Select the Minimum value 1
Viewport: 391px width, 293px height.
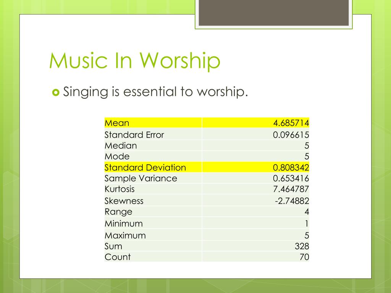click(x=307, y=224)
